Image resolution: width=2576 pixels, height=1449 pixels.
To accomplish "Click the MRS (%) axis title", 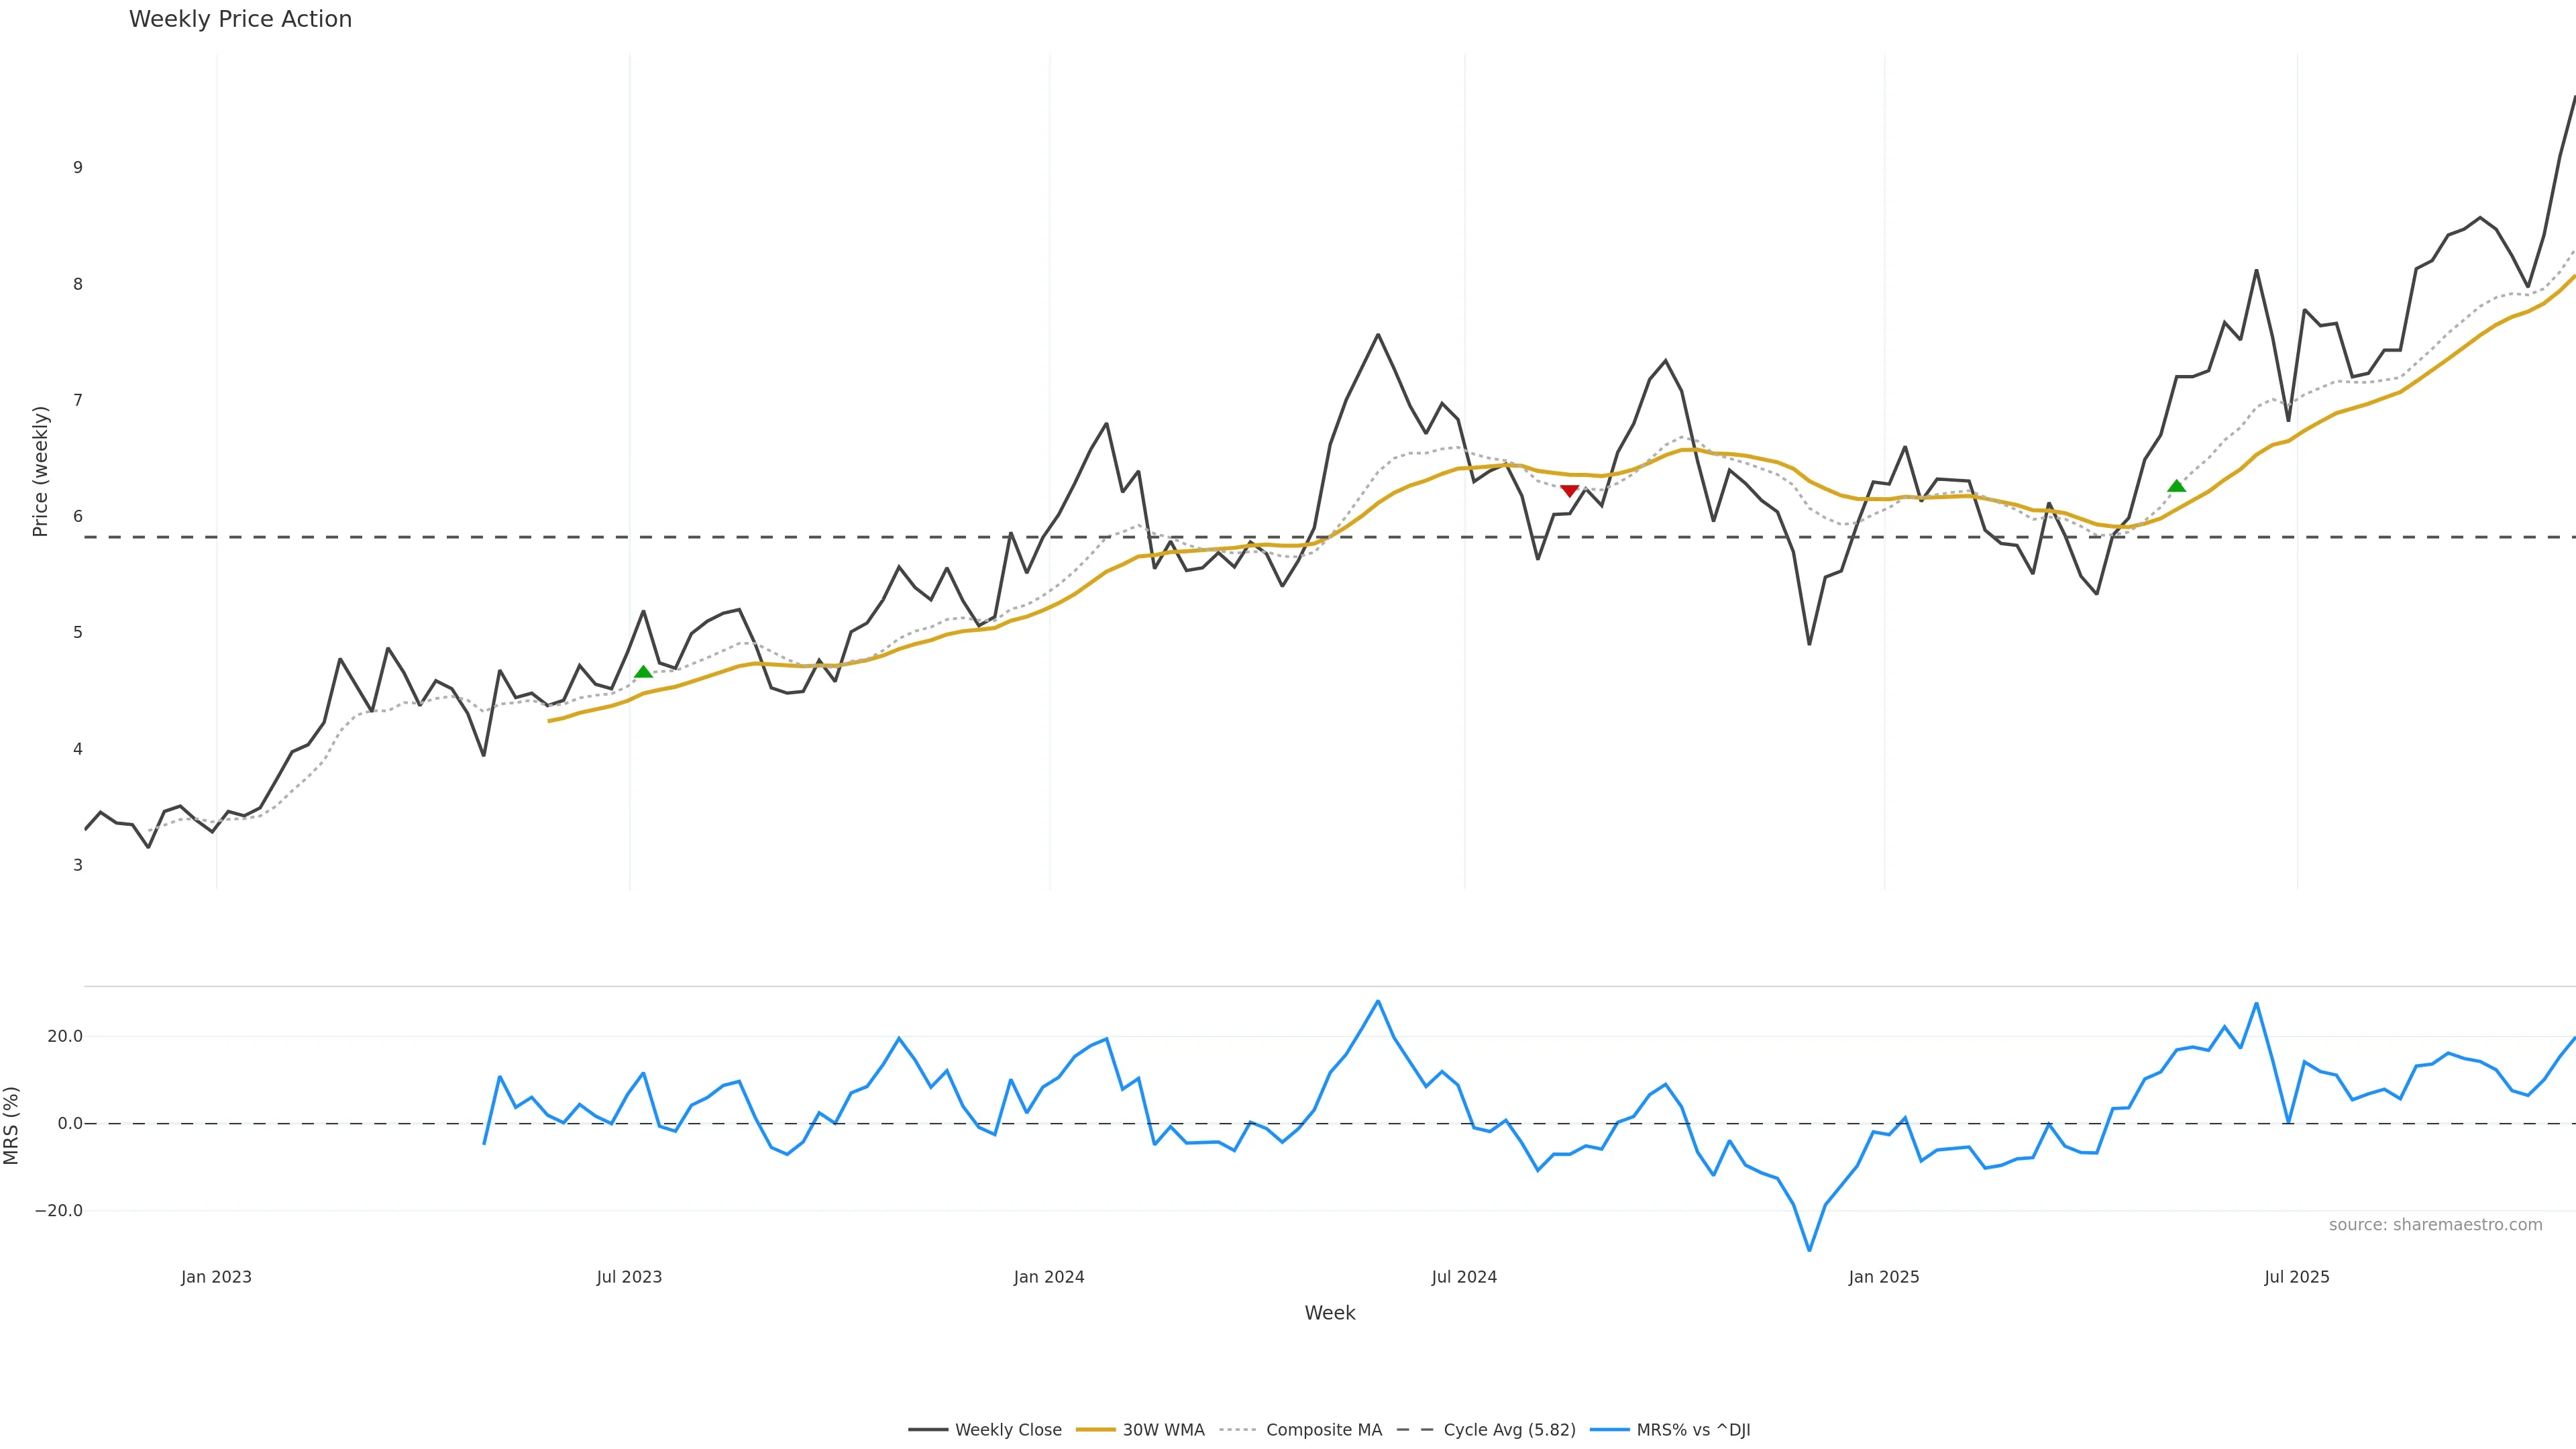I will click(11, 1125).
